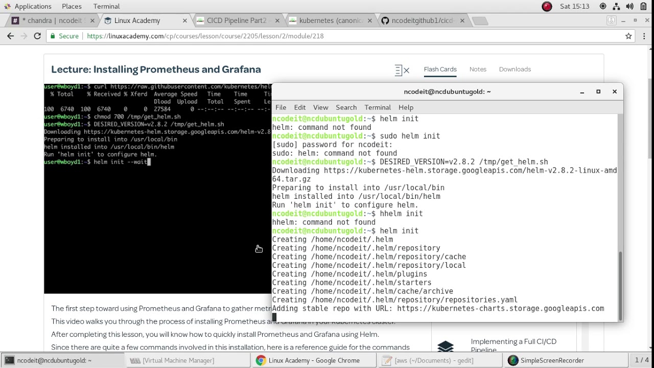Open the terminal File menu
654x368 pixels.
[x=281, y=107]
